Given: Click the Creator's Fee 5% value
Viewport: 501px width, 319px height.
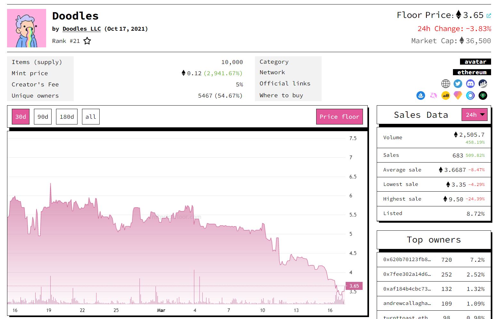Looking at the screenshot, I should coord(239,84).
